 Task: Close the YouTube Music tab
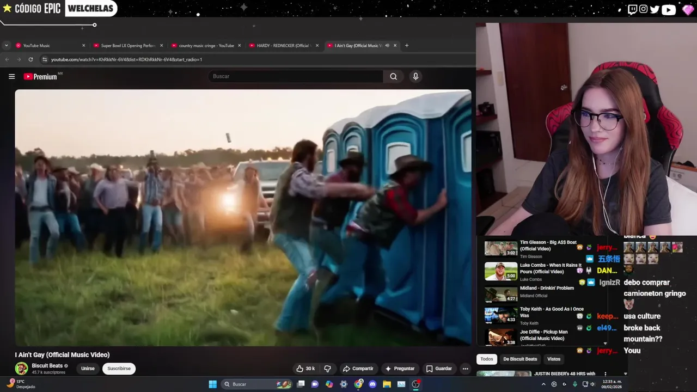(x=83, y=46)
